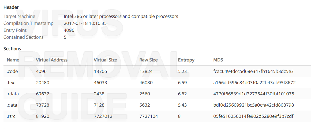This screenshot has width=311, height=129.
Task: Click the MD5 hash of the .code section
Action: pyautogui.click(x=253, y=71)
